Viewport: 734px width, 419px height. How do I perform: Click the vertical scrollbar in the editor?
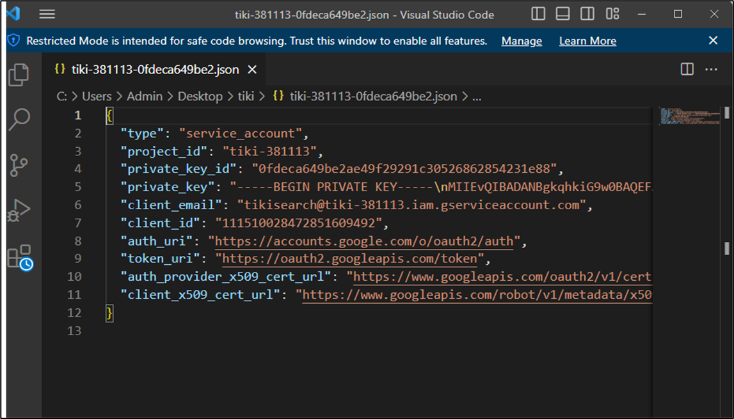(727, 247)
